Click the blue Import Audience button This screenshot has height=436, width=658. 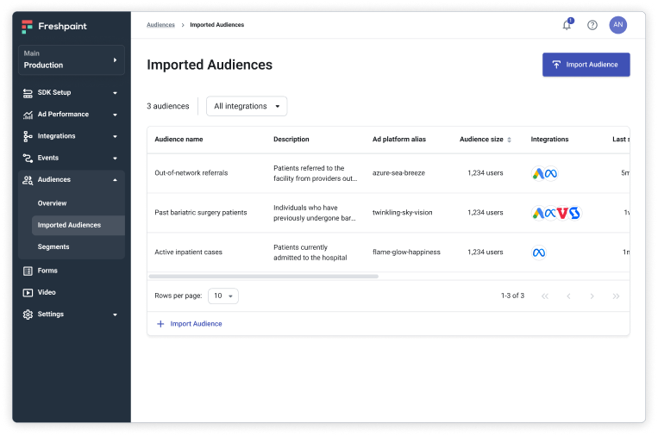click(x=586, y=65)
